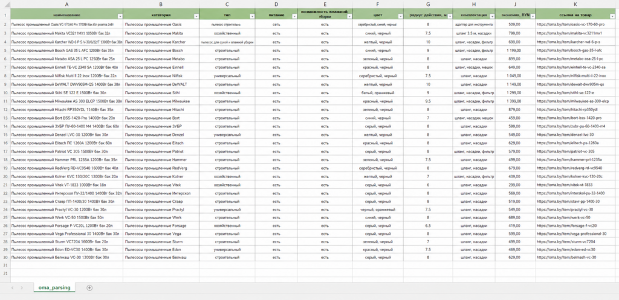Select column F header
Image resolution: width=619 pixels, height=300 pixels.
click(378, 4)
